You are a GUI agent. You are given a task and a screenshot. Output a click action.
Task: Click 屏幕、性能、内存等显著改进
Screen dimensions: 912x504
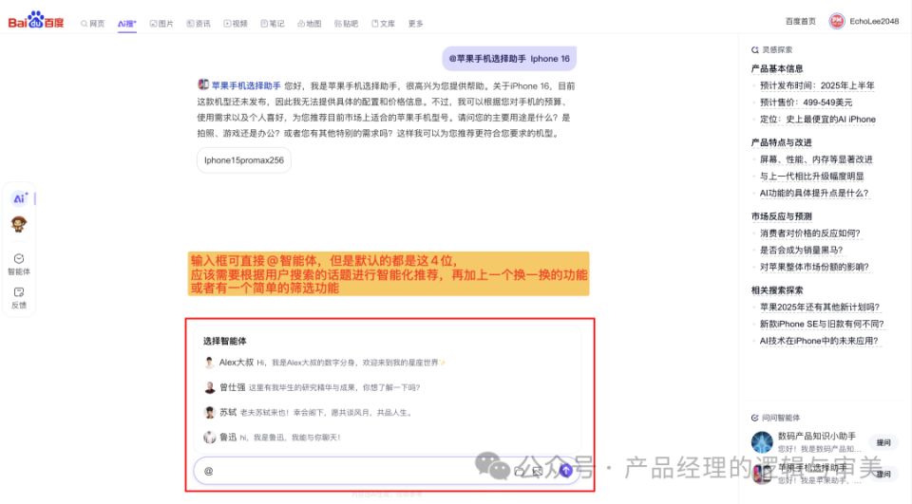click(816, 159)
